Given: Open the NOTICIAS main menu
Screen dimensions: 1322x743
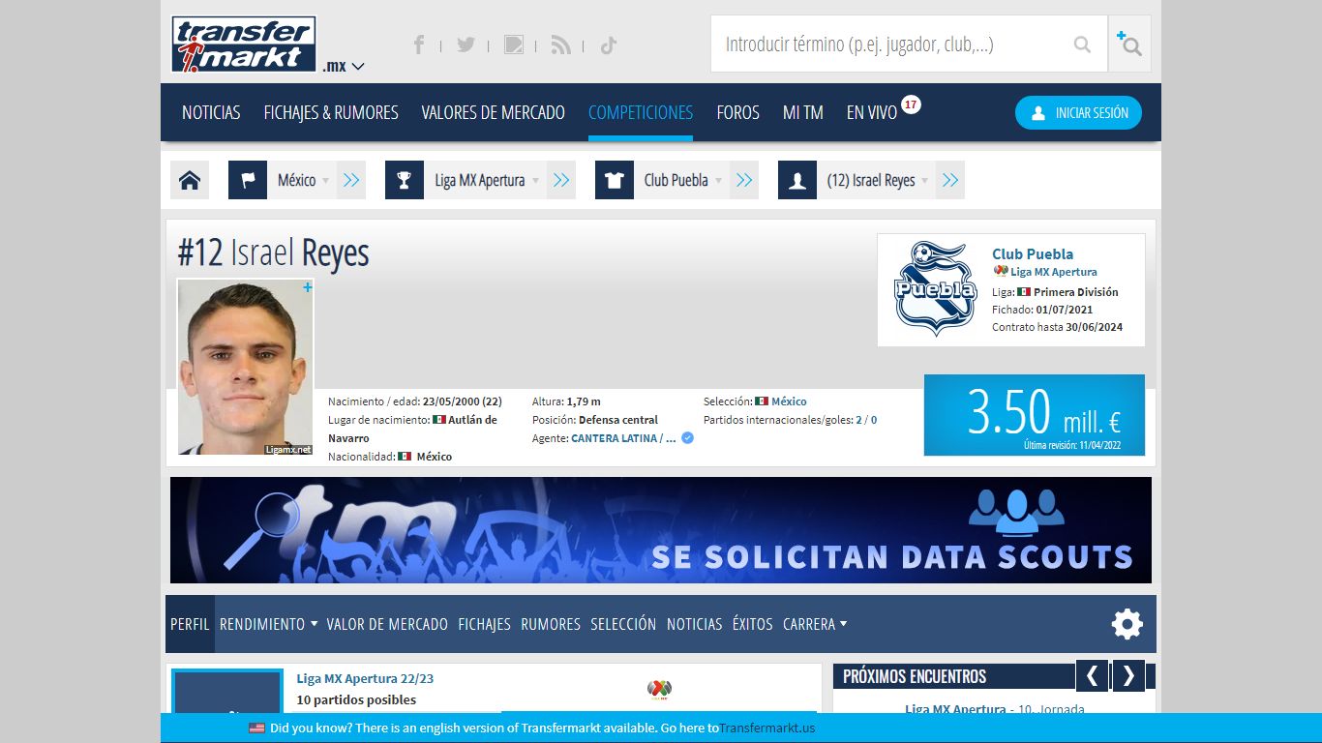Looking at the screenshot, I should point(211,112).
